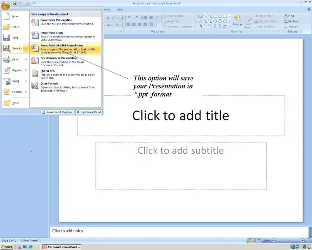Click the Decrease List Level icon
The width and height of the screenshot is (312, 250).
click(145, 18)
